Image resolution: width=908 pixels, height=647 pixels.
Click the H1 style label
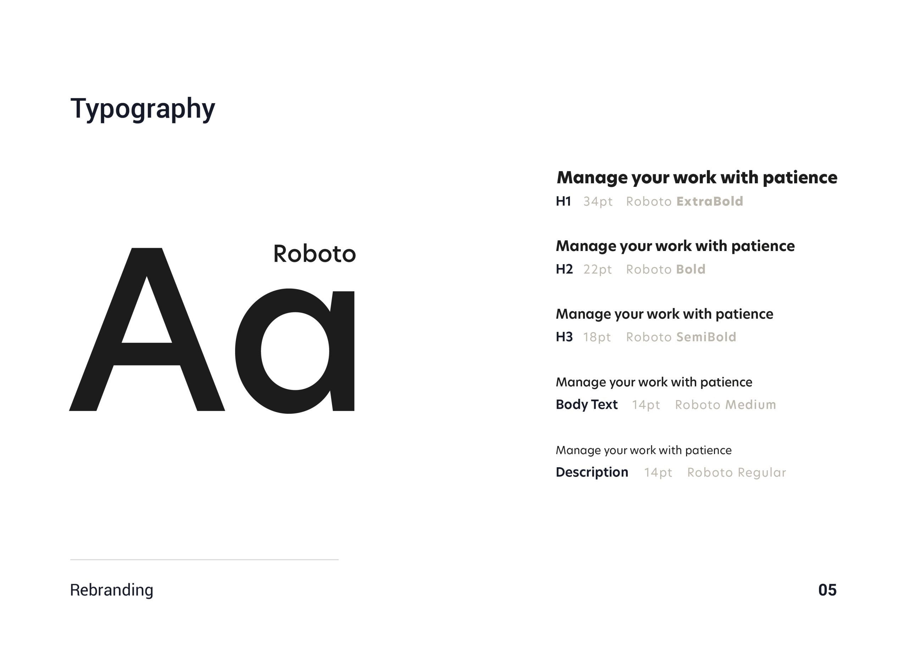coord(563,201)
